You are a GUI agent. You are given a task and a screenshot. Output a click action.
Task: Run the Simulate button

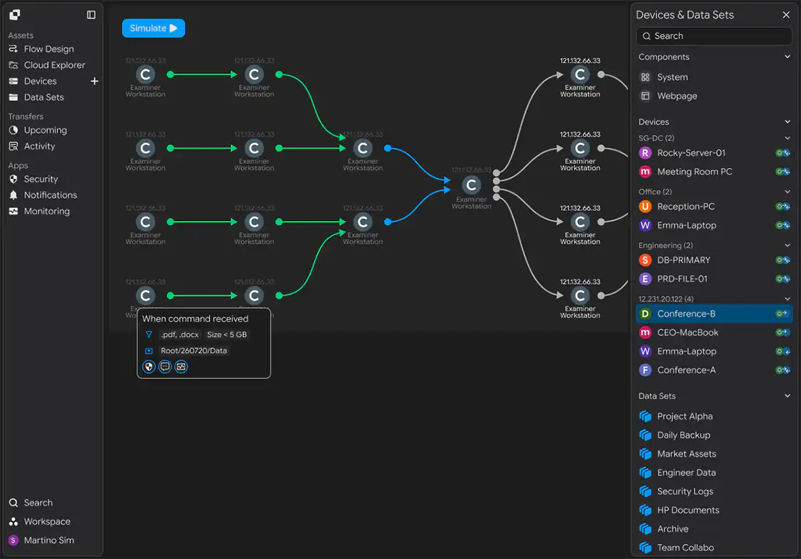pyautogui.click(x=153, y=28)
